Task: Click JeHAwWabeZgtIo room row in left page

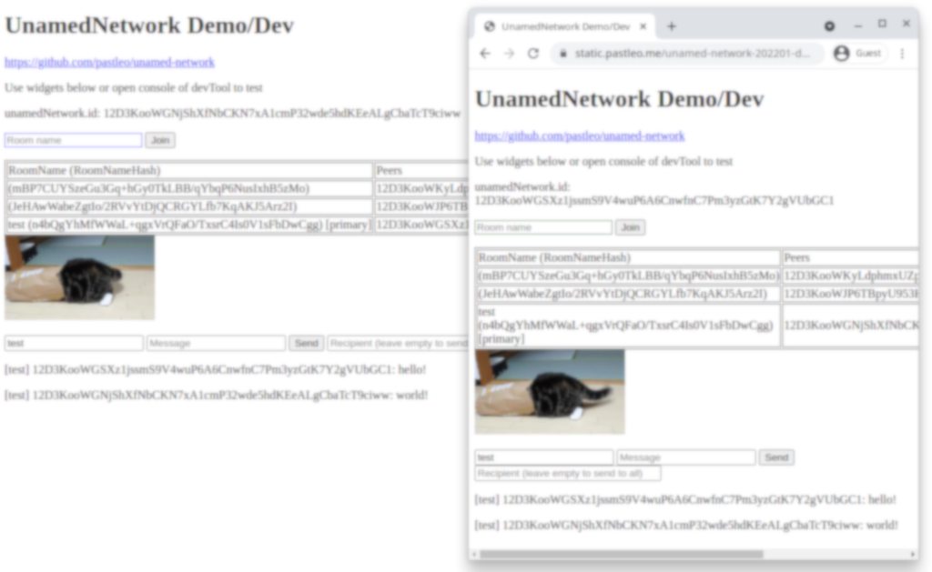Action: point(189,206)
